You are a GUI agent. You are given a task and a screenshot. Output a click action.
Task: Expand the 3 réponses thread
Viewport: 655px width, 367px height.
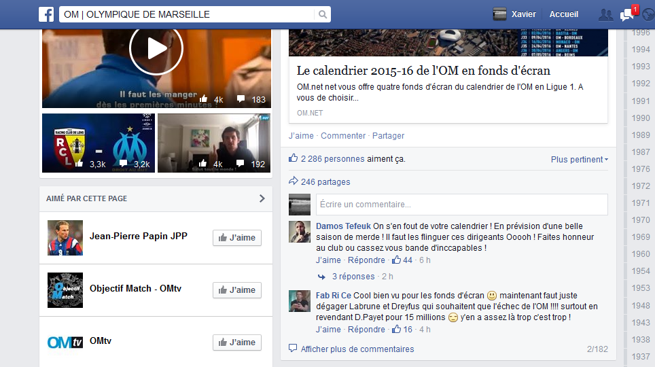pyautogui.click(x=353, y=277)
